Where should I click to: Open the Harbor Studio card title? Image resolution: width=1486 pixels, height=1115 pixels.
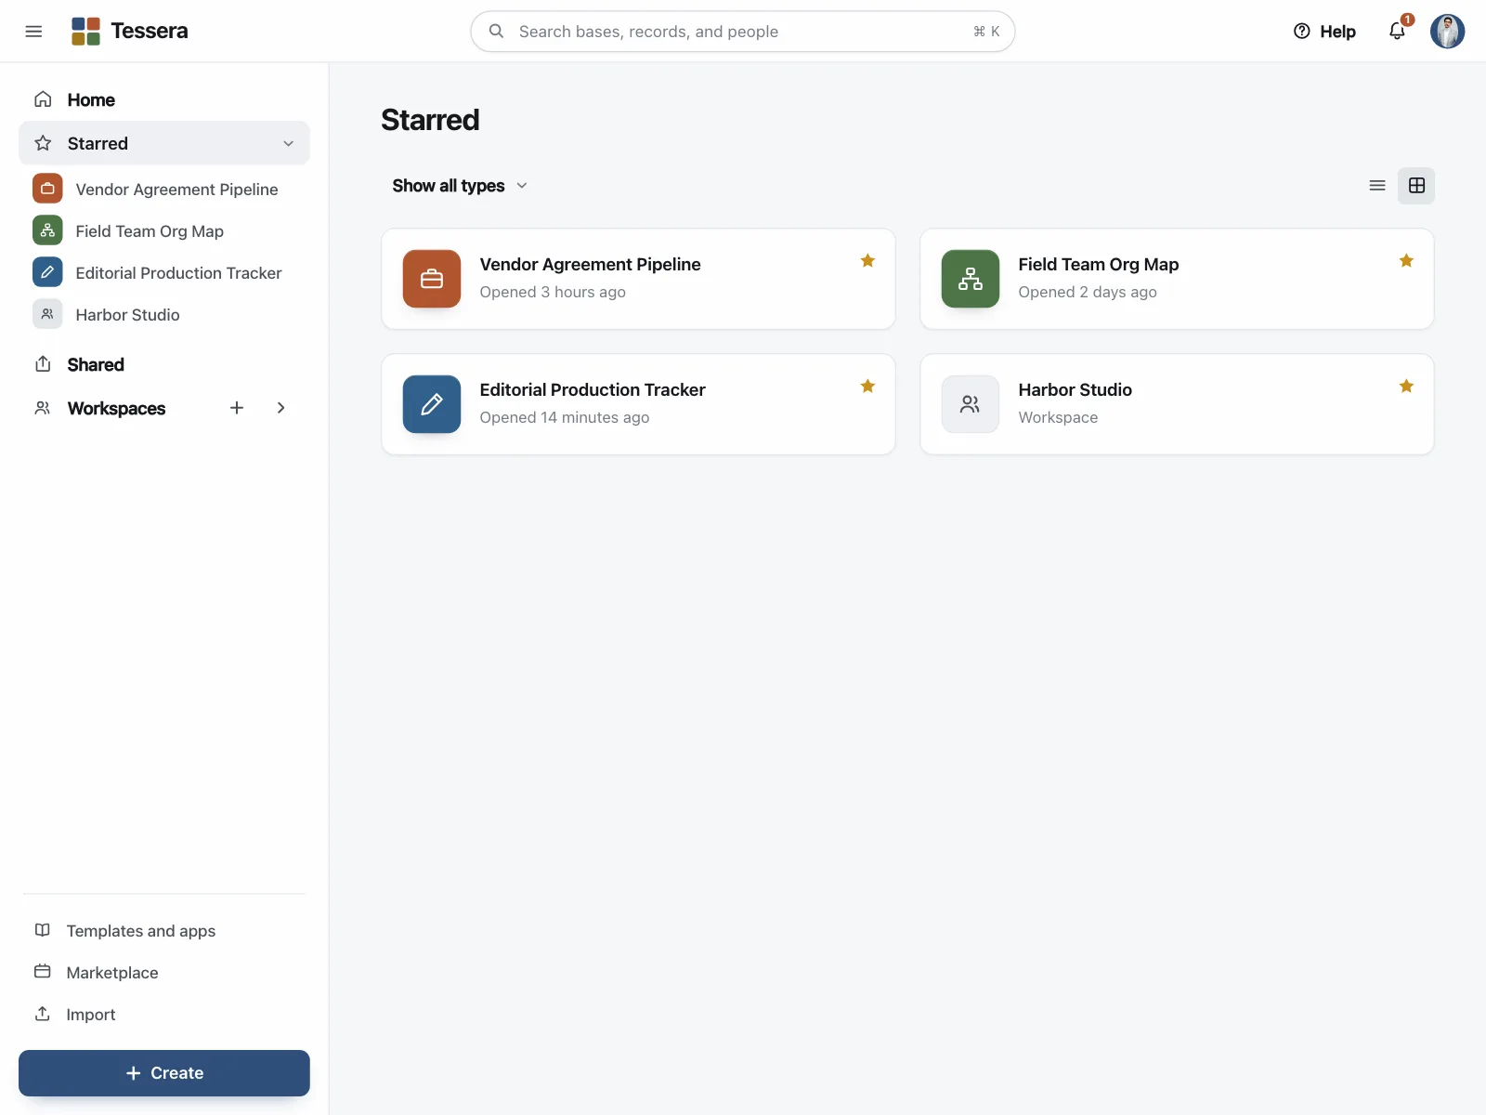point(1075,389)
